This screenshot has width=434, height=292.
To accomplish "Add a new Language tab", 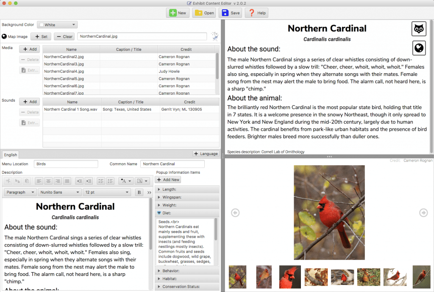I will click(x=206, y=153).
